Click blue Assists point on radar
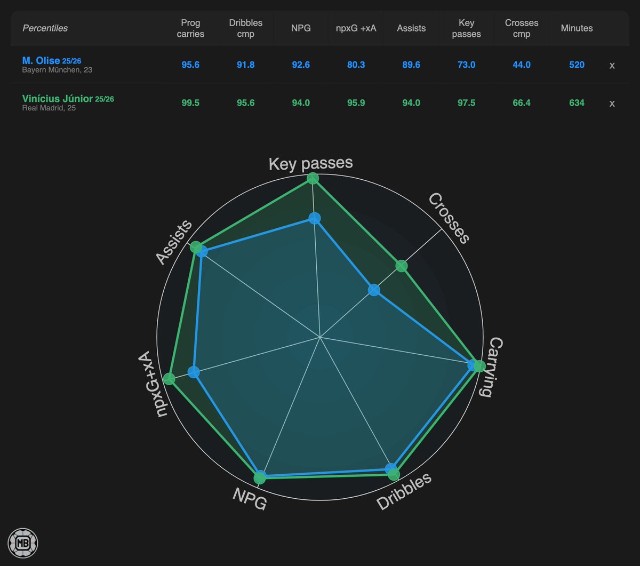Screen dimensions: 640x566 [x=202, y=251]
